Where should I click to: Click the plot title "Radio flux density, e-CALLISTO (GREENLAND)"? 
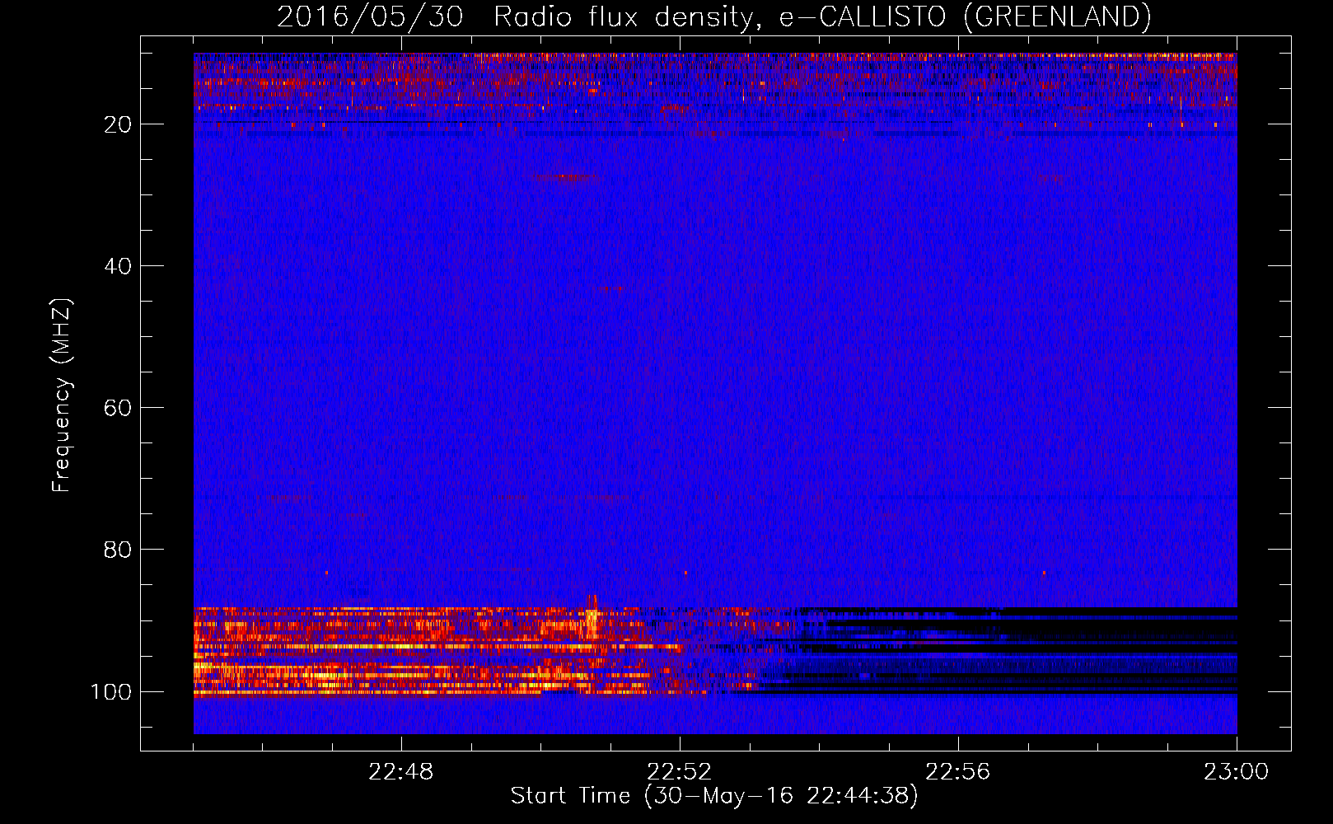coord(821,16)
